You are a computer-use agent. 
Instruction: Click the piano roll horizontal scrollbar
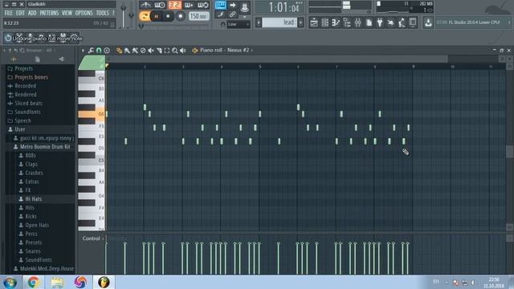click(x=277, y=59)
